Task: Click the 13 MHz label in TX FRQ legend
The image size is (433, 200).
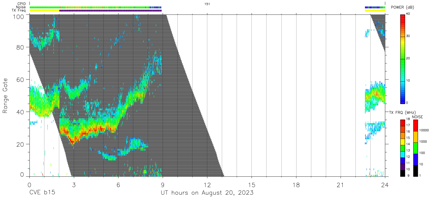Action: pyautogui.click(x=408, y=151)
